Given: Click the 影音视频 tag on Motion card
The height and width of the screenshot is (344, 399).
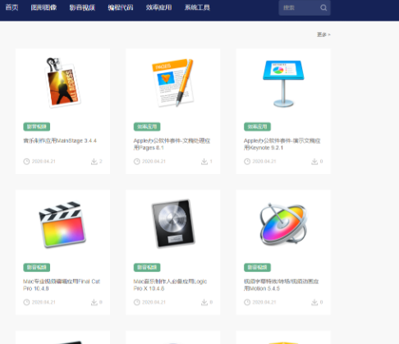Looking at the screenshot, I should coord(257,268).
